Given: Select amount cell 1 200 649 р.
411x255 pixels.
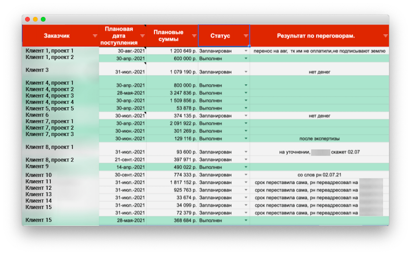Looking at the screenshot, I should pos(172,51).
